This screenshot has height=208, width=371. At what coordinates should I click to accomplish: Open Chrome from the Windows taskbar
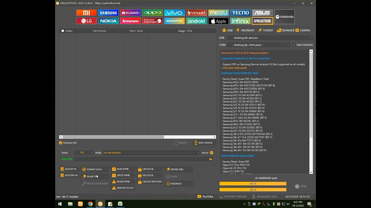click(90, 204)
